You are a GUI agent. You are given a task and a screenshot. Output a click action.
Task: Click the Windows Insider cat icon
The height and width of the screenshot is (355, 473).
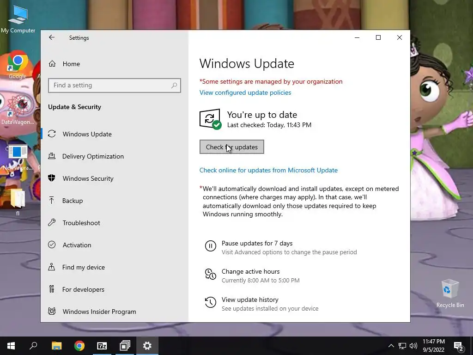[x=52, y=311]
